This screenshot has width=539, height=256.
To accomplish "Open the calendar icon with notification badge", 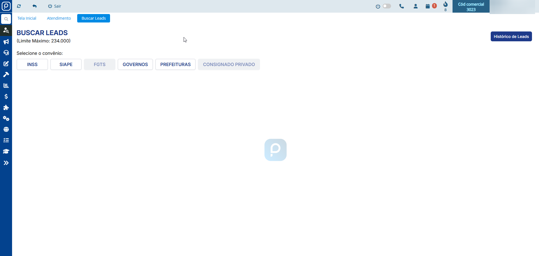I will tap(428, 6).
